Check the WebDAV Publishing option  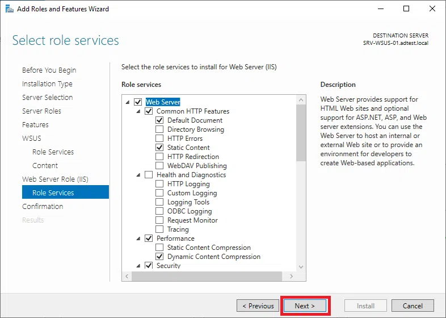coord(159,166)
